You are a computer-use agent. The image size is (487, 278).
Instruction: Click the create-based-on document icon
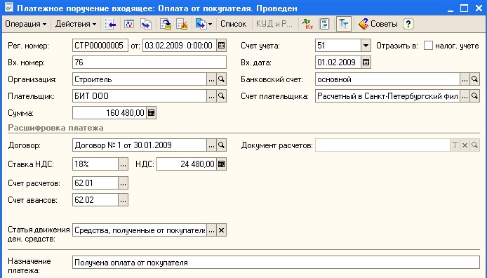[201, 24]
